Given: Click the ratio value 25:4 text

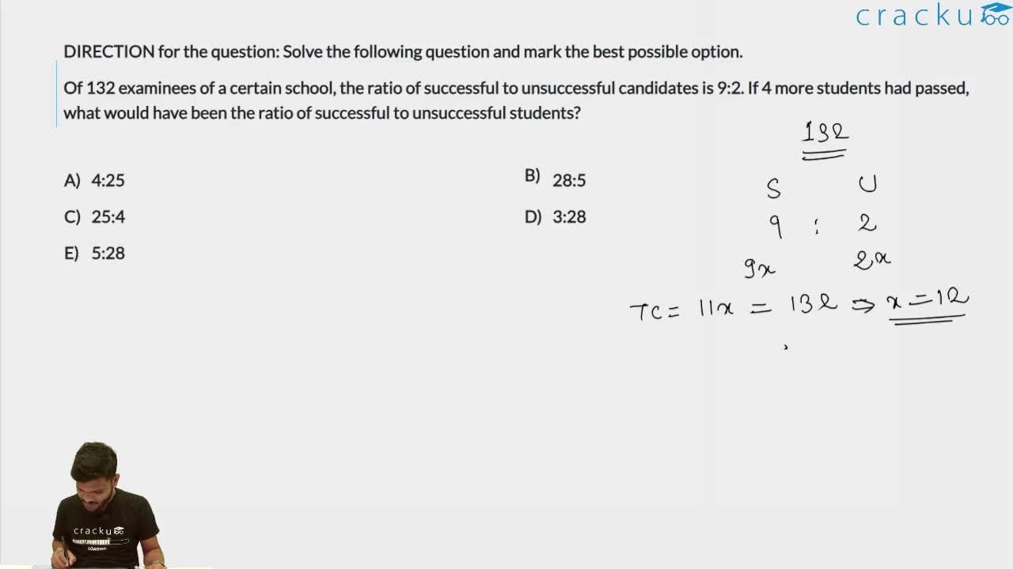Looking at the screenshot, I should tap(108, 217).
